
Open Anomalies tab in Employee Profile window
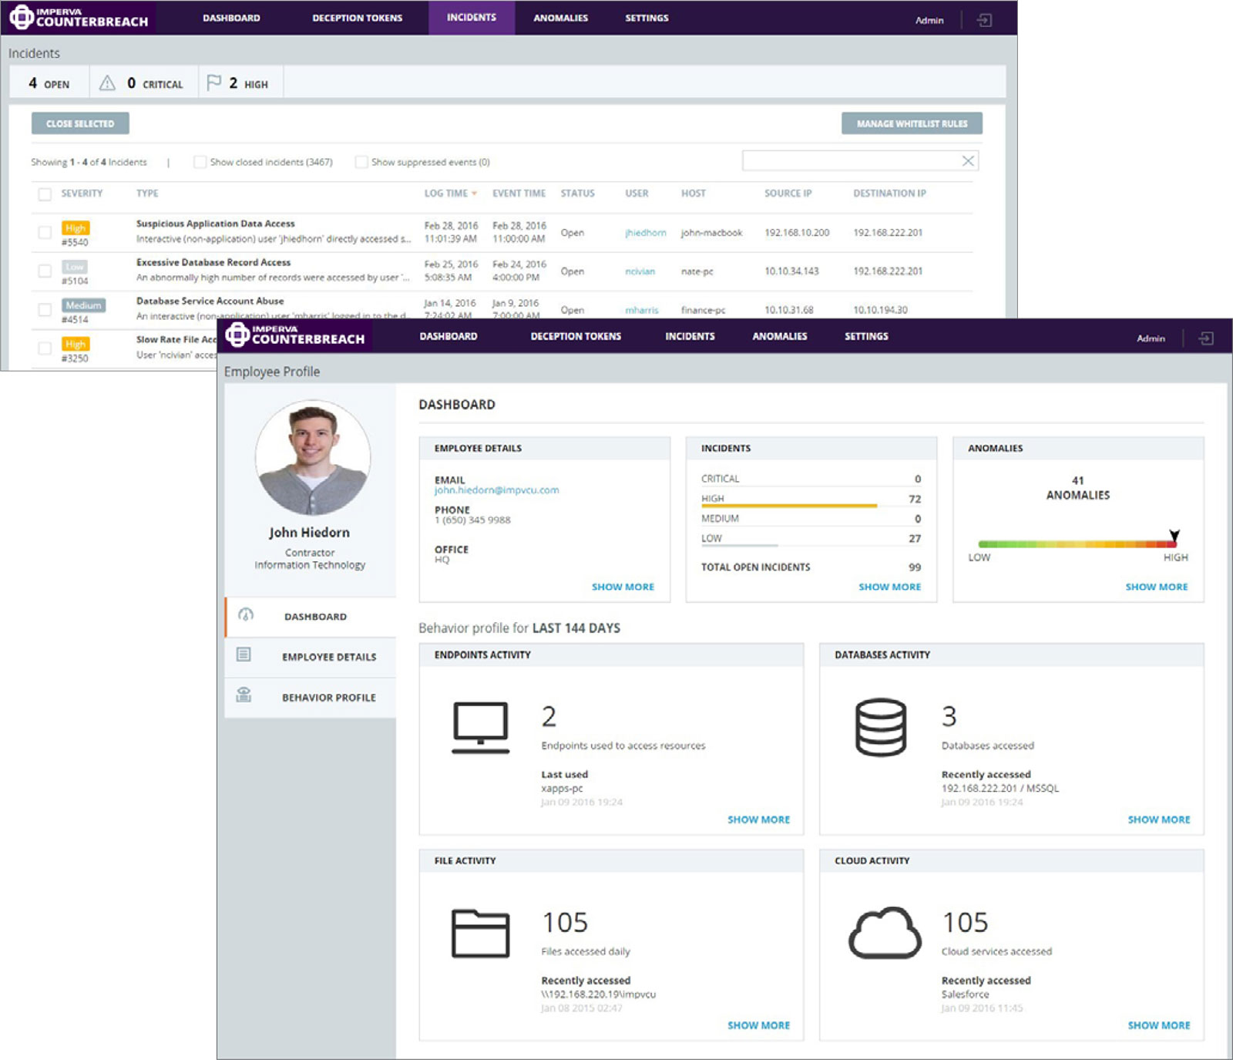[780, 336]
